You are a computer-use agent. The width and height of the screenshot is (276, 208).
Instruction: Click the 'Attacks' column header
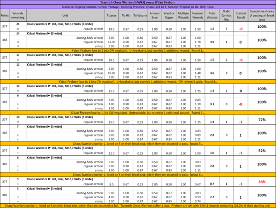pyautogui.click(x=112, y=15)
